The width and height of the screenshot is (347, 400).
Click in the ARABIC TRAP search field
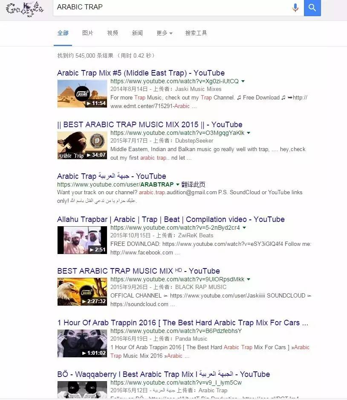pyautogui.click(x=171, y=7)
